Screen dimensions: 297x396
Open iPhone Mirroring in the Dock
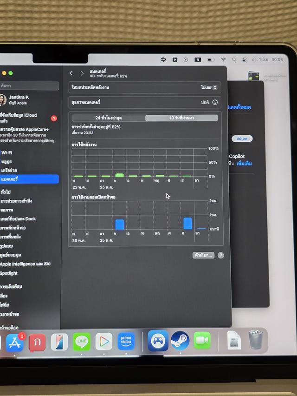(59, 342)
